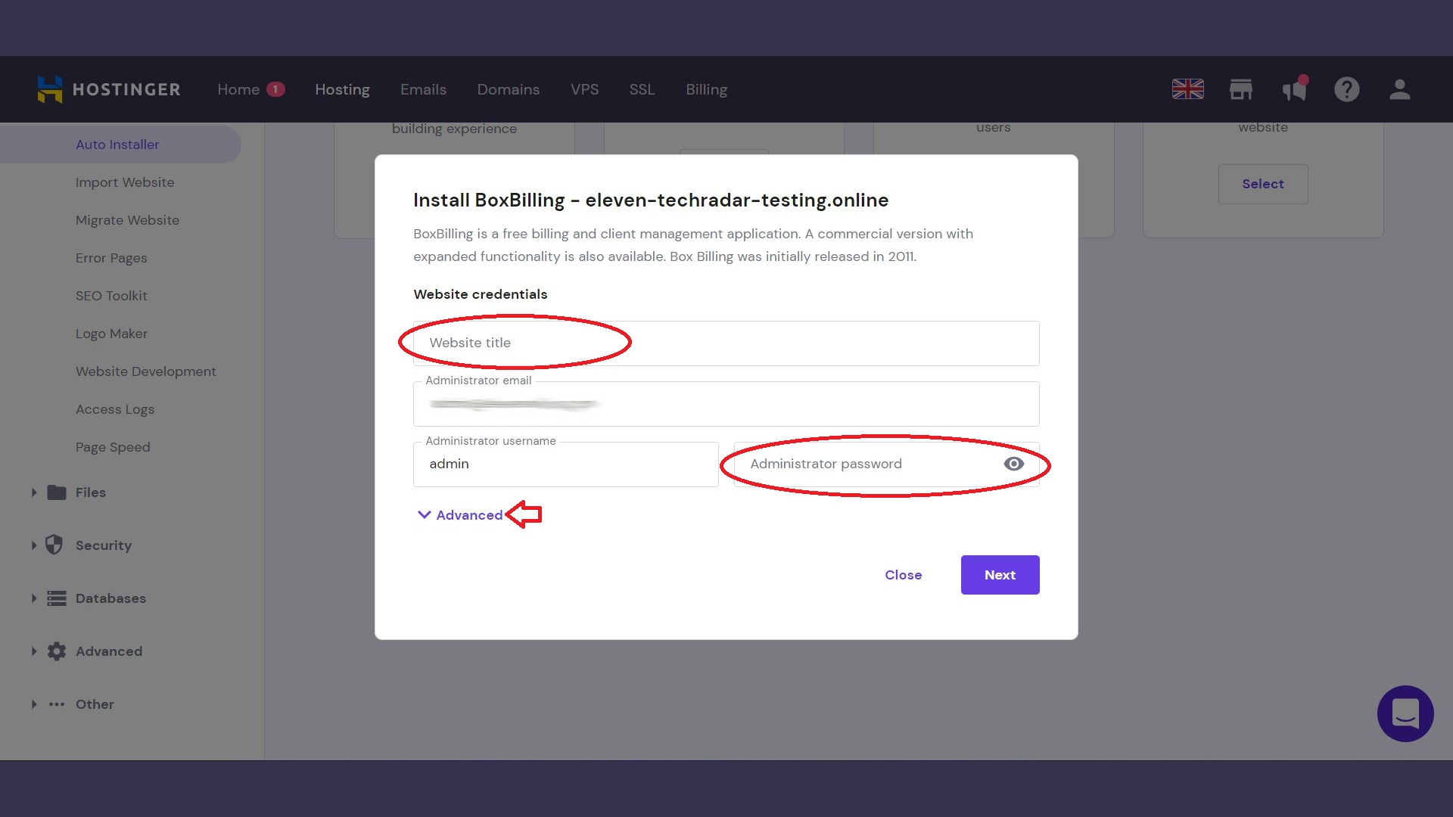This screenshot has width=1453, height=817.
Task: Expand Advanced options in install dialog
Action: [460, 515]
